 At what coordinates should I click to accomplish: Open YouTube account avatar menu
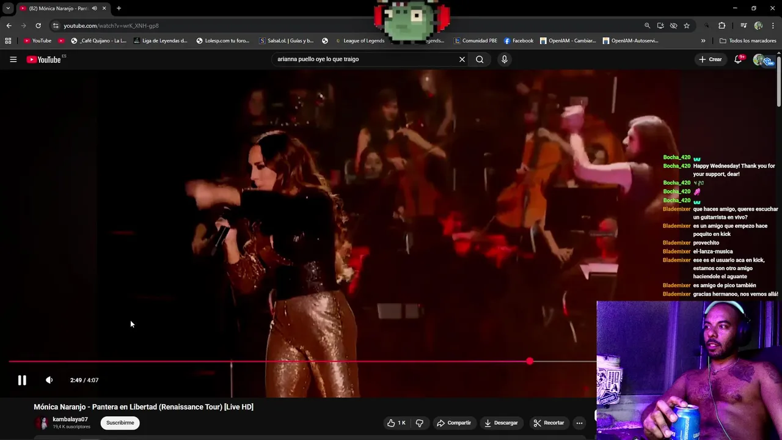[759, 59]
